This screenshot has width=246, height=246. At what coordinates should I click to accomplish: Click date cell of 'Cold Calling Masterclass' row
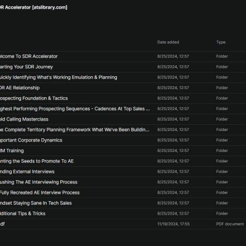[173, 119]
